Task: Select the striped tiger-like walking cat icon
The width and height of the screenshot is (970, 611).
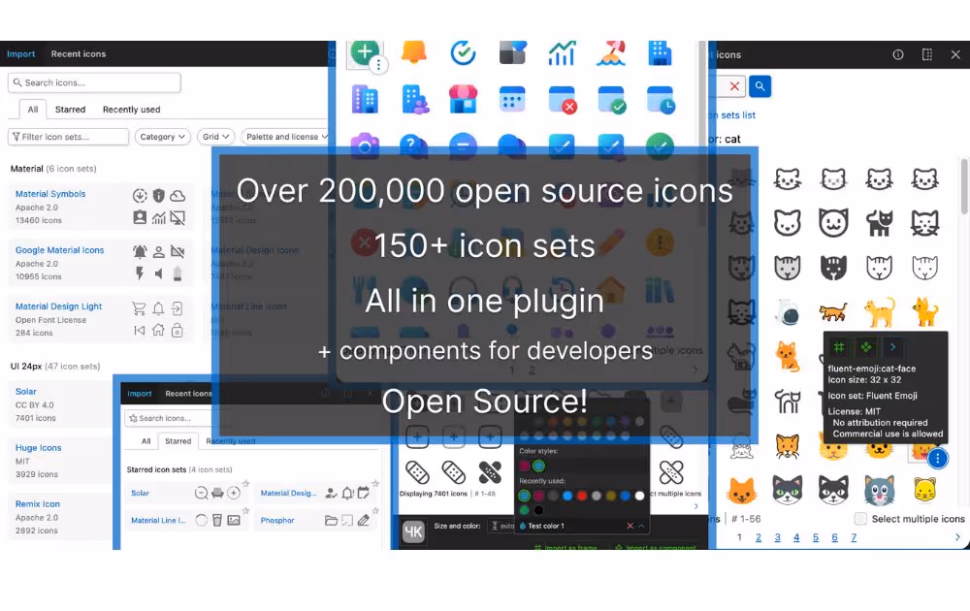Action: click(x=833, y=312)
